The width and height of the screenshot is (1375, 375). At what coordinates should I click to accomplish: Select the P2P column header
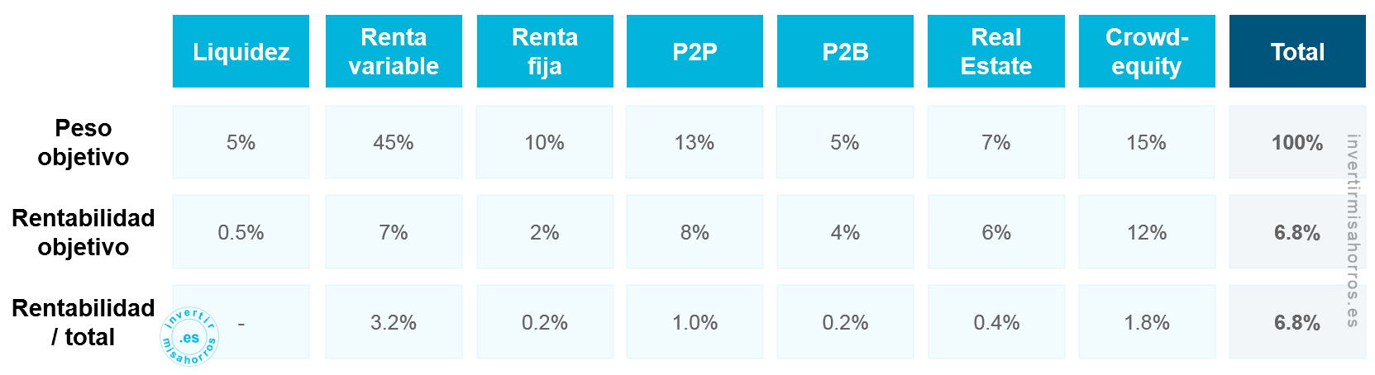pyautogui.click(x=695, y=51)
